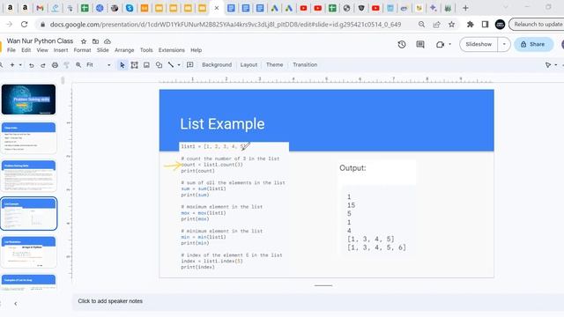Click the Redo toolbar icon
Viewport: 564px width, 317px height.
[x=43, y=65]
